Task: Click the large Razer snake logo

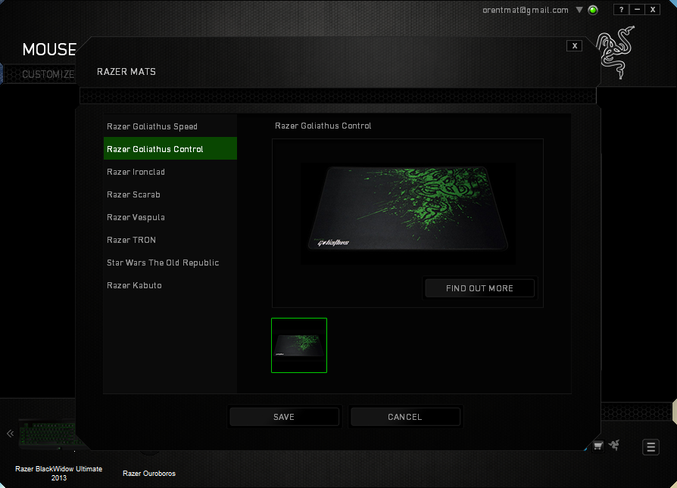Action: tap(615, 52)
